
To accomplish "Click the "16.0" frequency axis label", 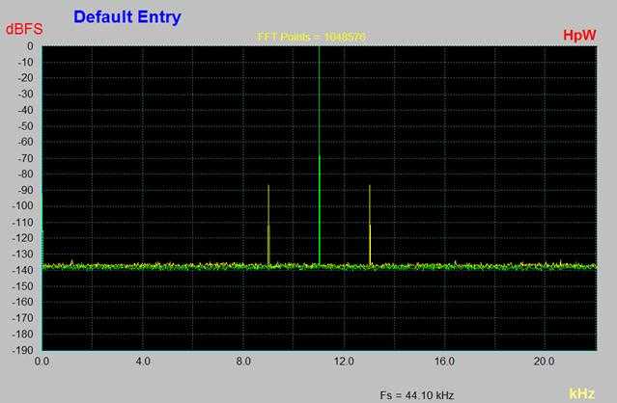I will coord(445,361).
